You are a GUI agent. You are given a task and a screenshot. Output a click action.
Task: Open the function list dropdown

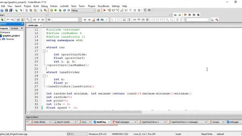point(169,15)
